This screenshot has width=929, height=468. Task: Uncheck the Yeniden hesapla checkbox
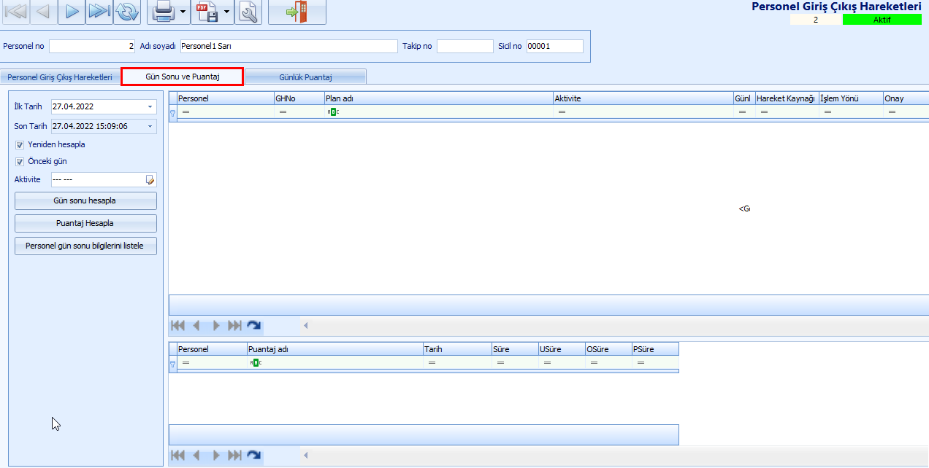[x=20, y=144]
